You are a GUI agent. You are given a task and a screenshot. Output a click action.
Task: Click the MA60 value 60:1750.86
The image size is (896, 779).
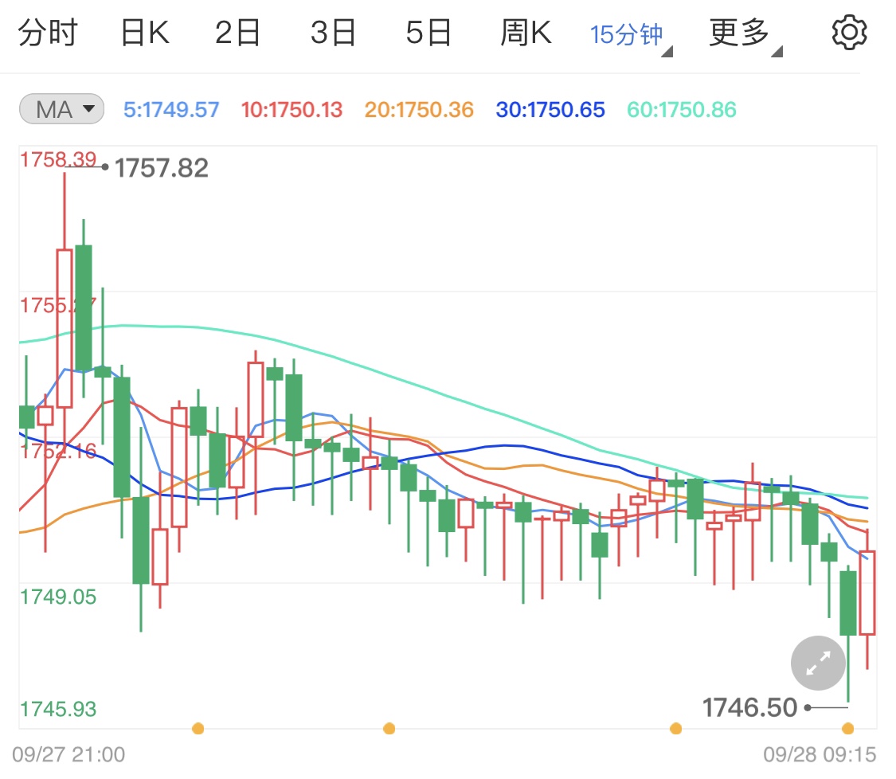(x=682, y=110)
